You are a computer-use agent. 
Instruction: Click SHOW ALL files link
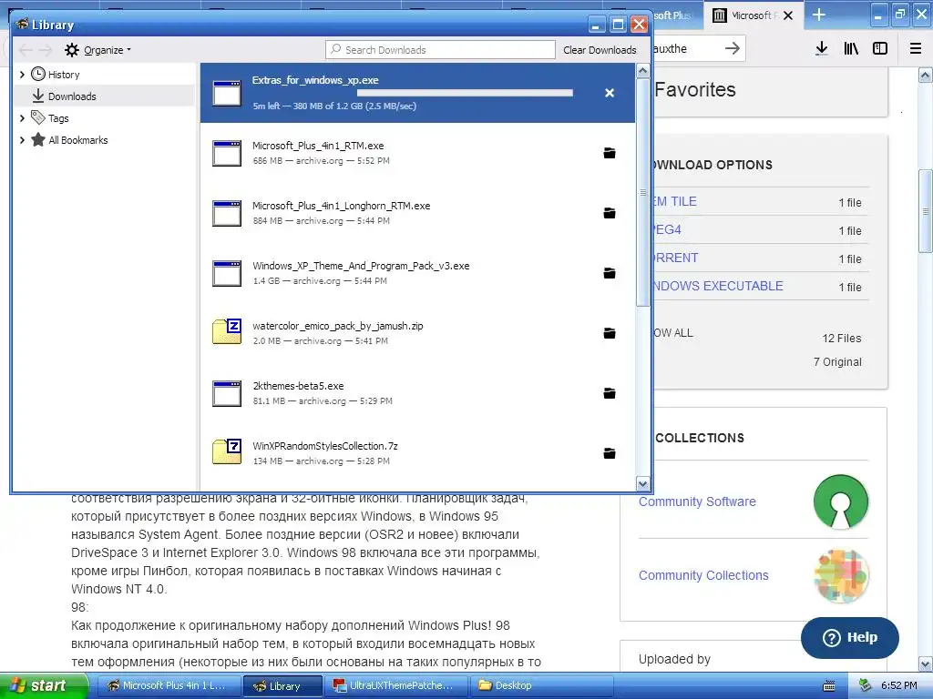(x=673, y=333)
